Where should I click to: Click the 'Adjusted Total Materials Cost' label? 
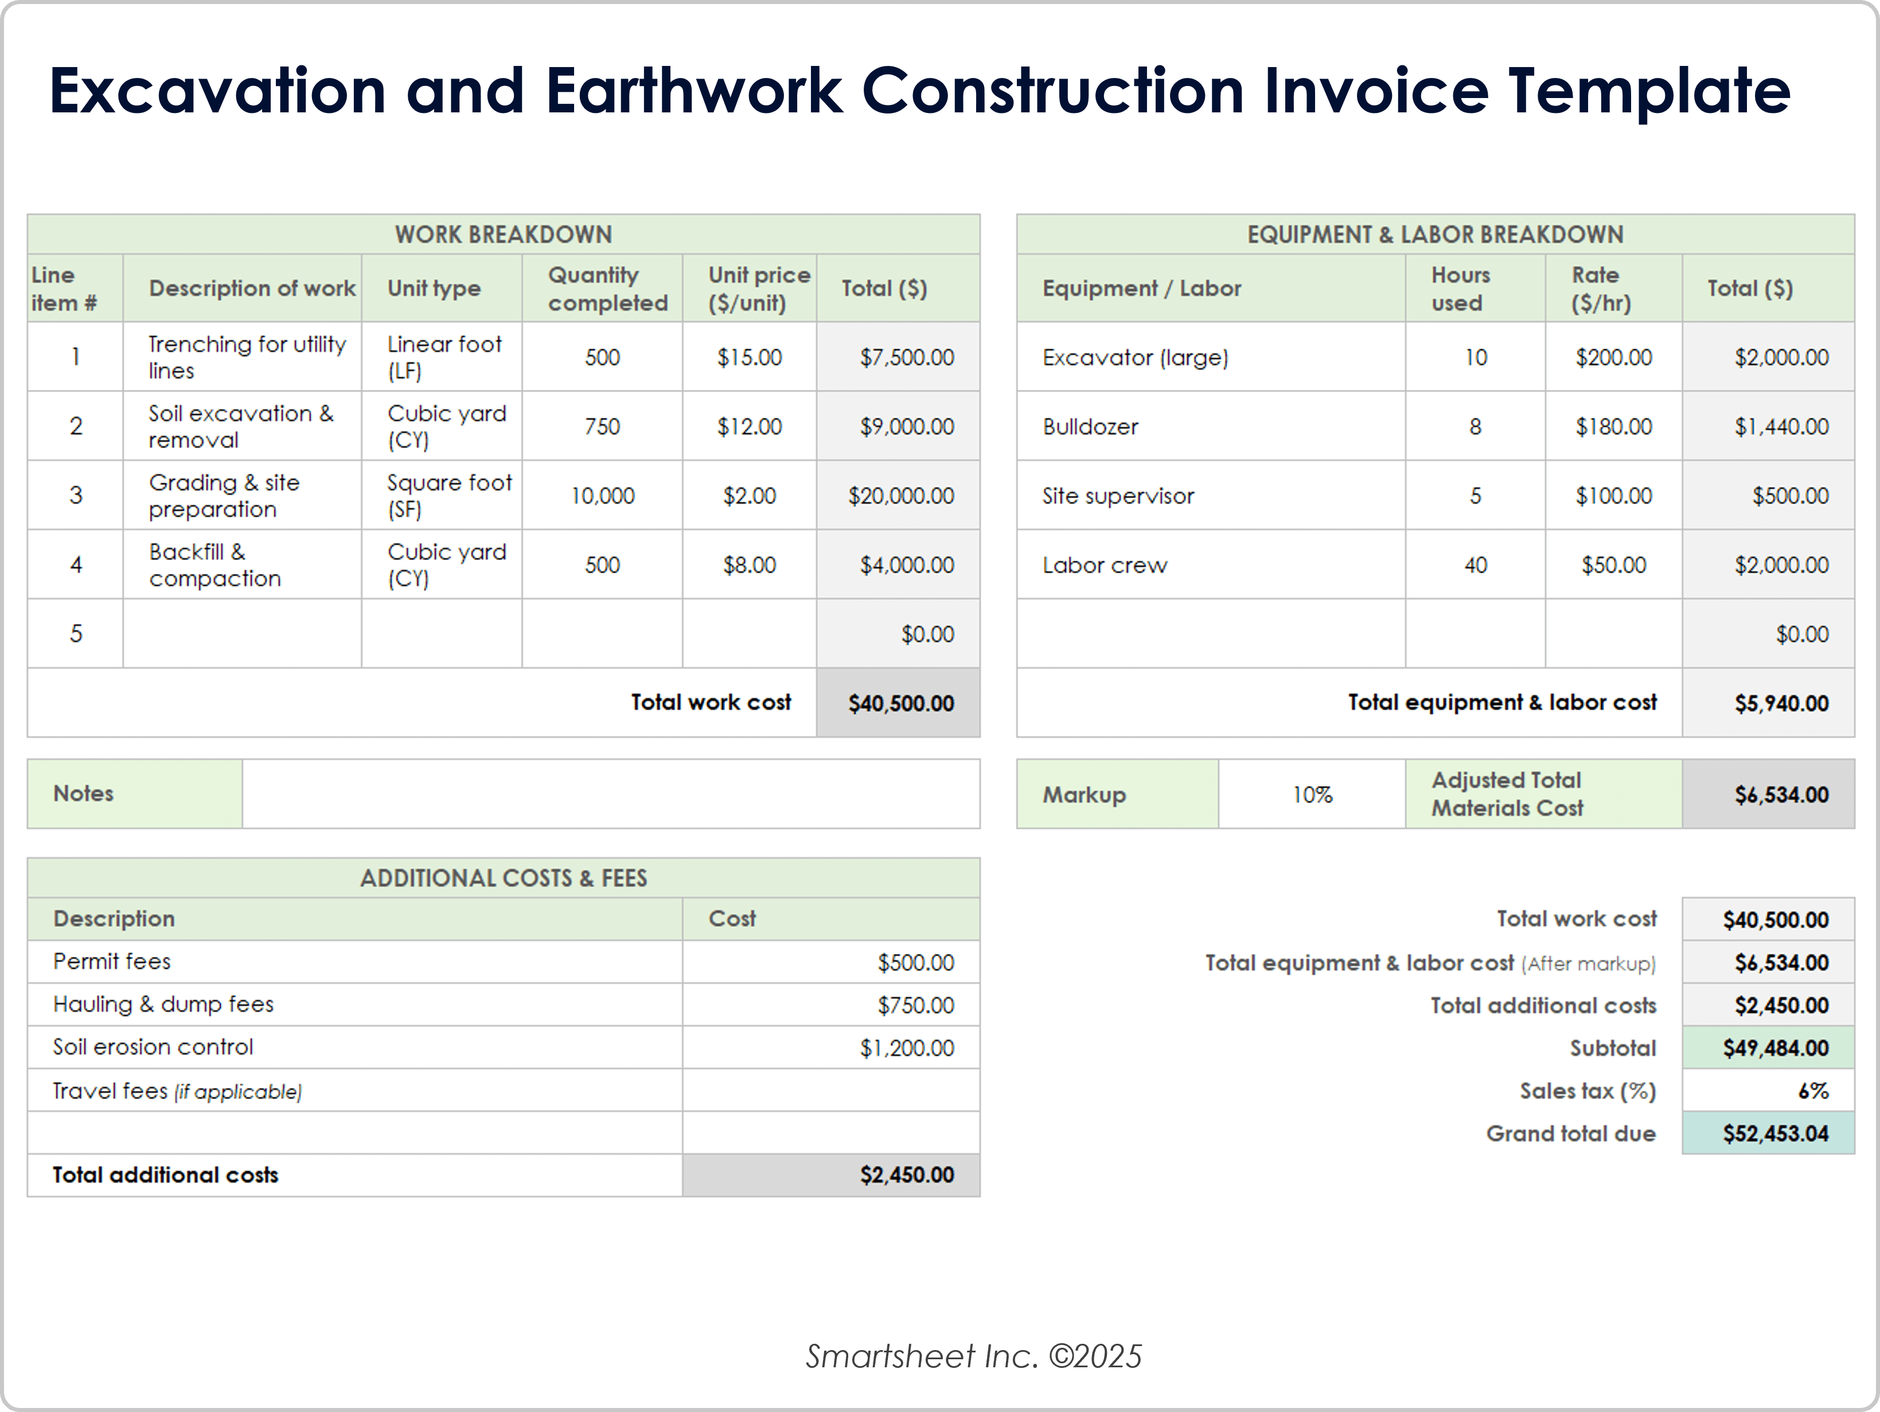coord(1544,795)
